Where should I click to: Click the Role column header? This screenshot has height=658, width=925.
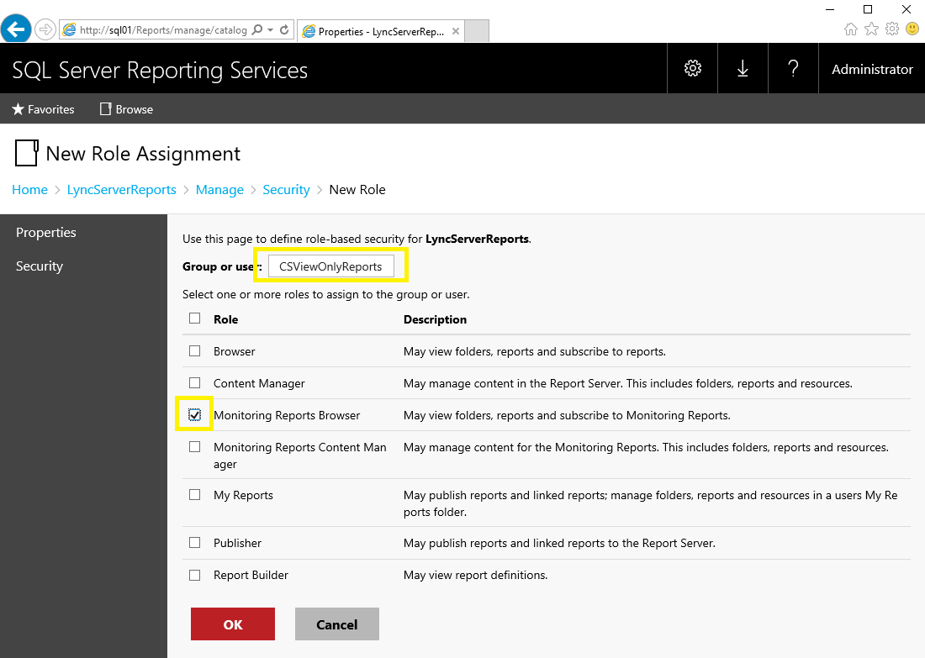coord(226,319)
